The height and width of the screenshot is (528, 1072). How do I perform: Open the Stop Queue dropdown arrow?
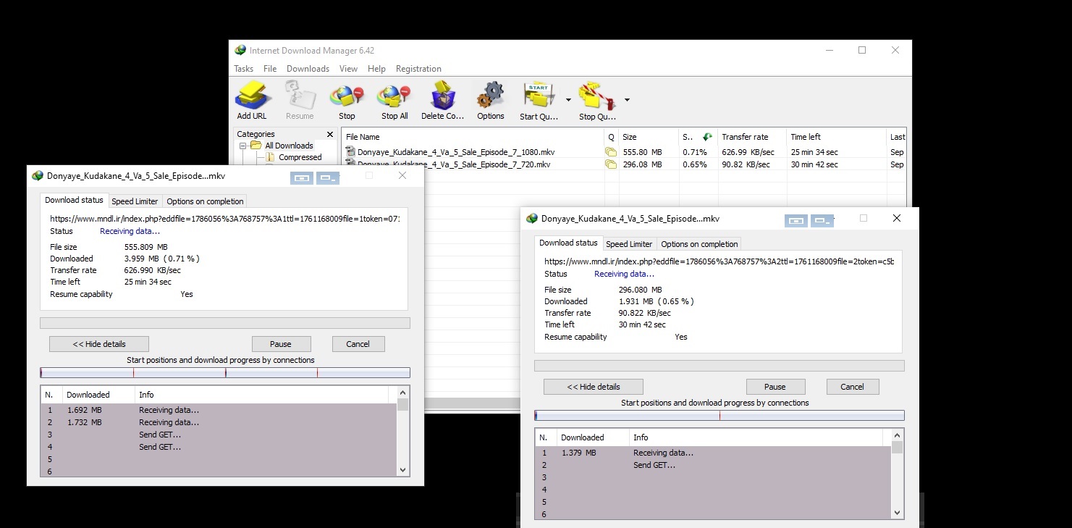pos(627,100)
